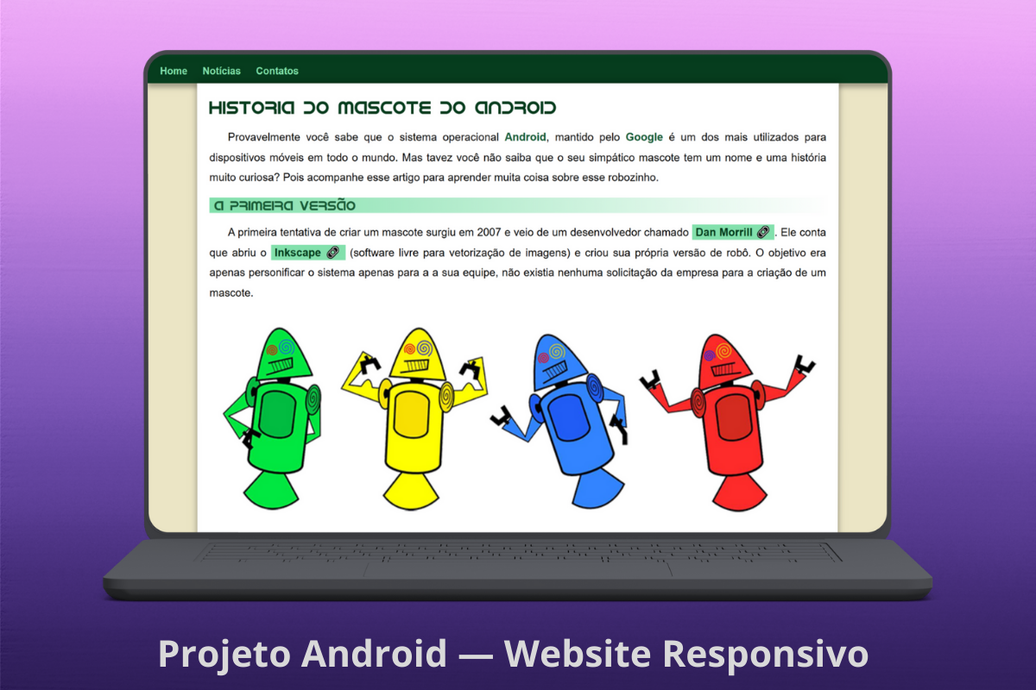
Task: Click the paperclip icon next to Dan Morrill
Action: point(763,232)
